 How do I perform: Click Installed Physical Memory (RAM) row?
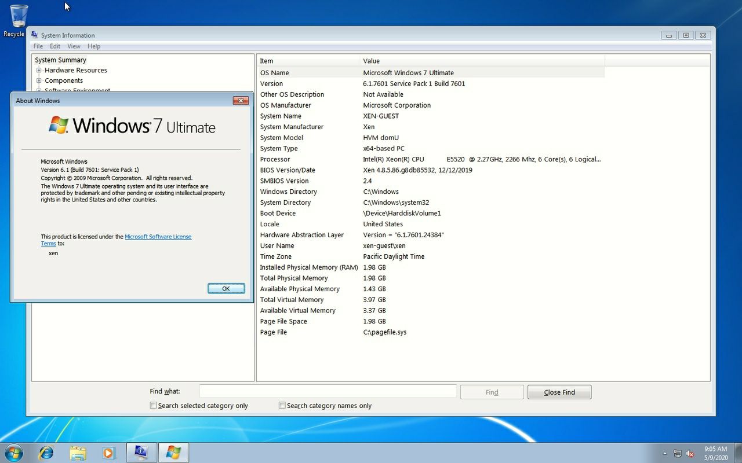(431, 267)
